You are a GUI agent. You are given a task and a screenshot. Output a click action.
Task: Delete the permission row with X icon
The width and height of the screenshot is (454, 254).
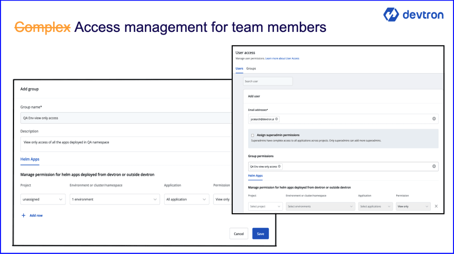(x=436, y=206)
